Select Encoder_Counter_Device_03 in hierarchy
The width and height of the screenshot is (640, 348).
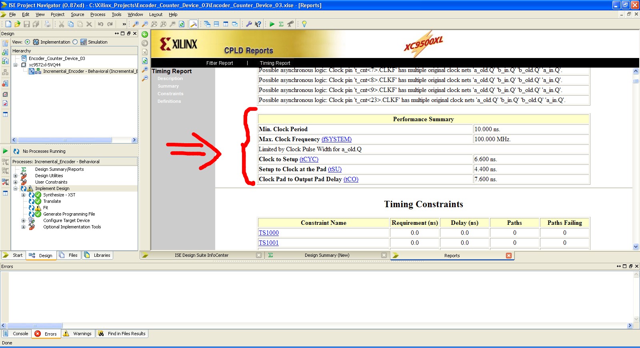57,58
